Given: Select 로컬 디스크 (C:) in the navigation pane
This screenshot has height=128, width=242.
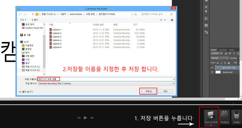Looking at the screenshot, I should [x=31, y=66].
